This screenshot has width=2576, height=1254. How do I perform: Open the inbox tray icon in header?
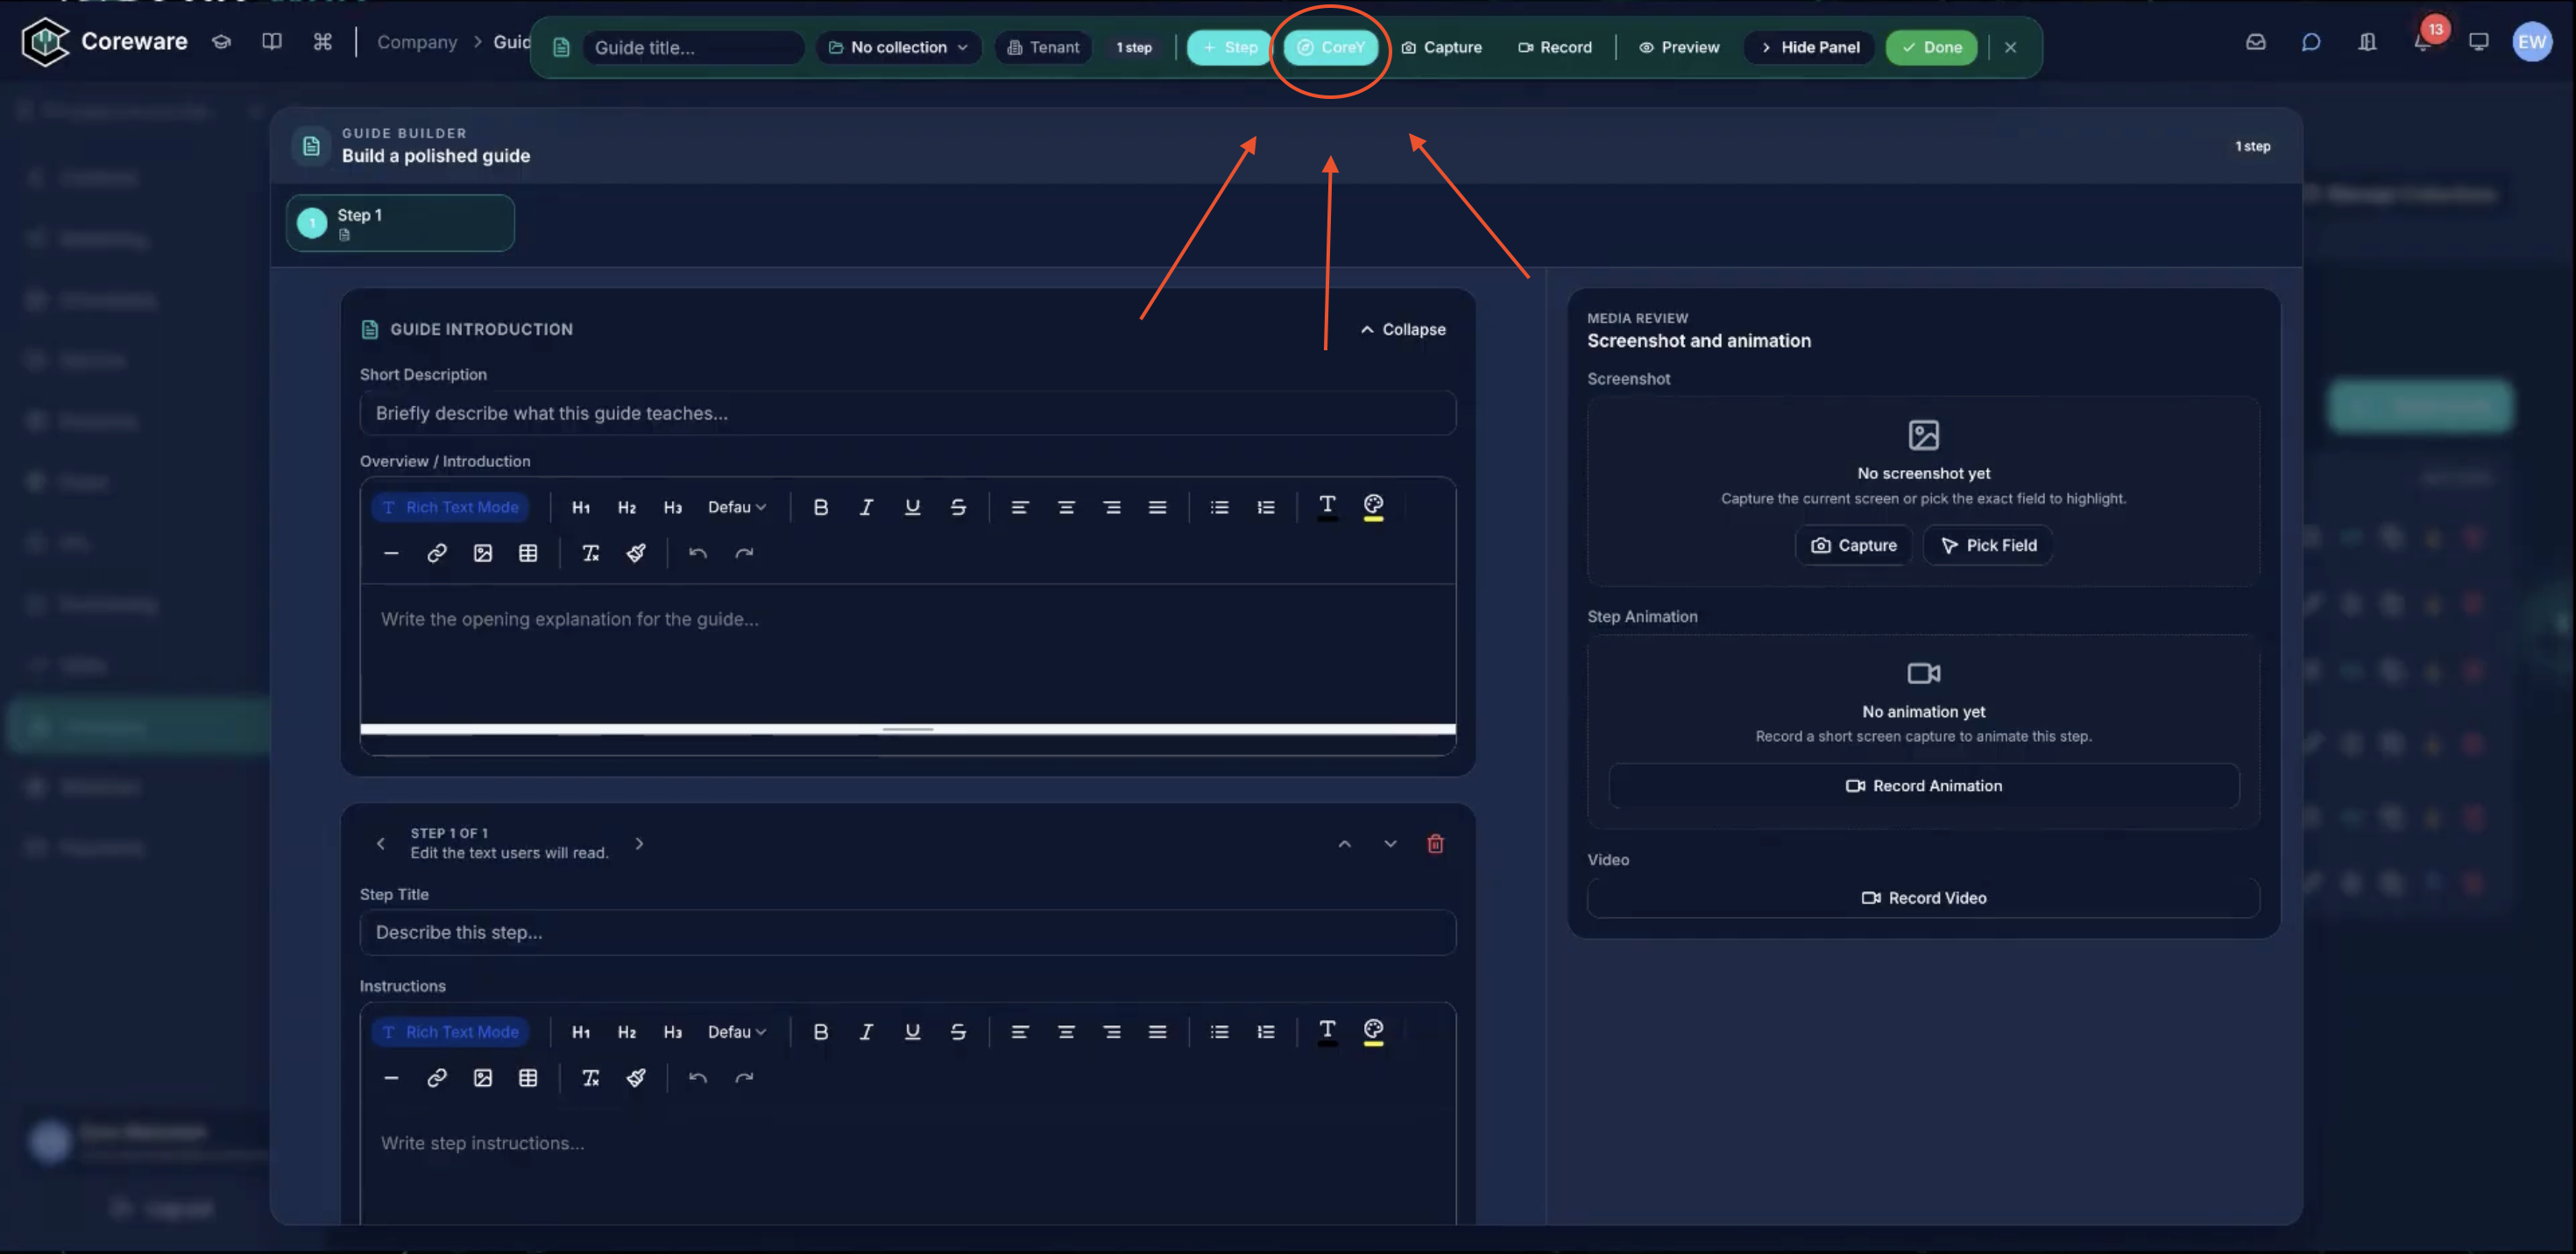pos(2255,42)
